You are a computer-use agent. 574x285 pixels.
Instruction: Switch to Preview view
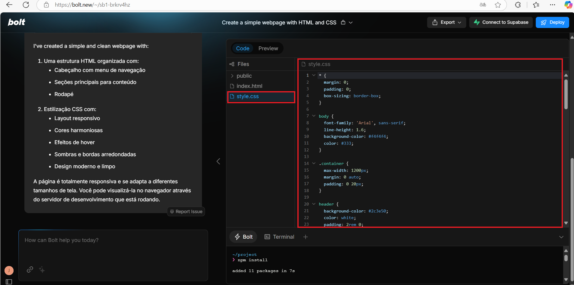[268, 48]
